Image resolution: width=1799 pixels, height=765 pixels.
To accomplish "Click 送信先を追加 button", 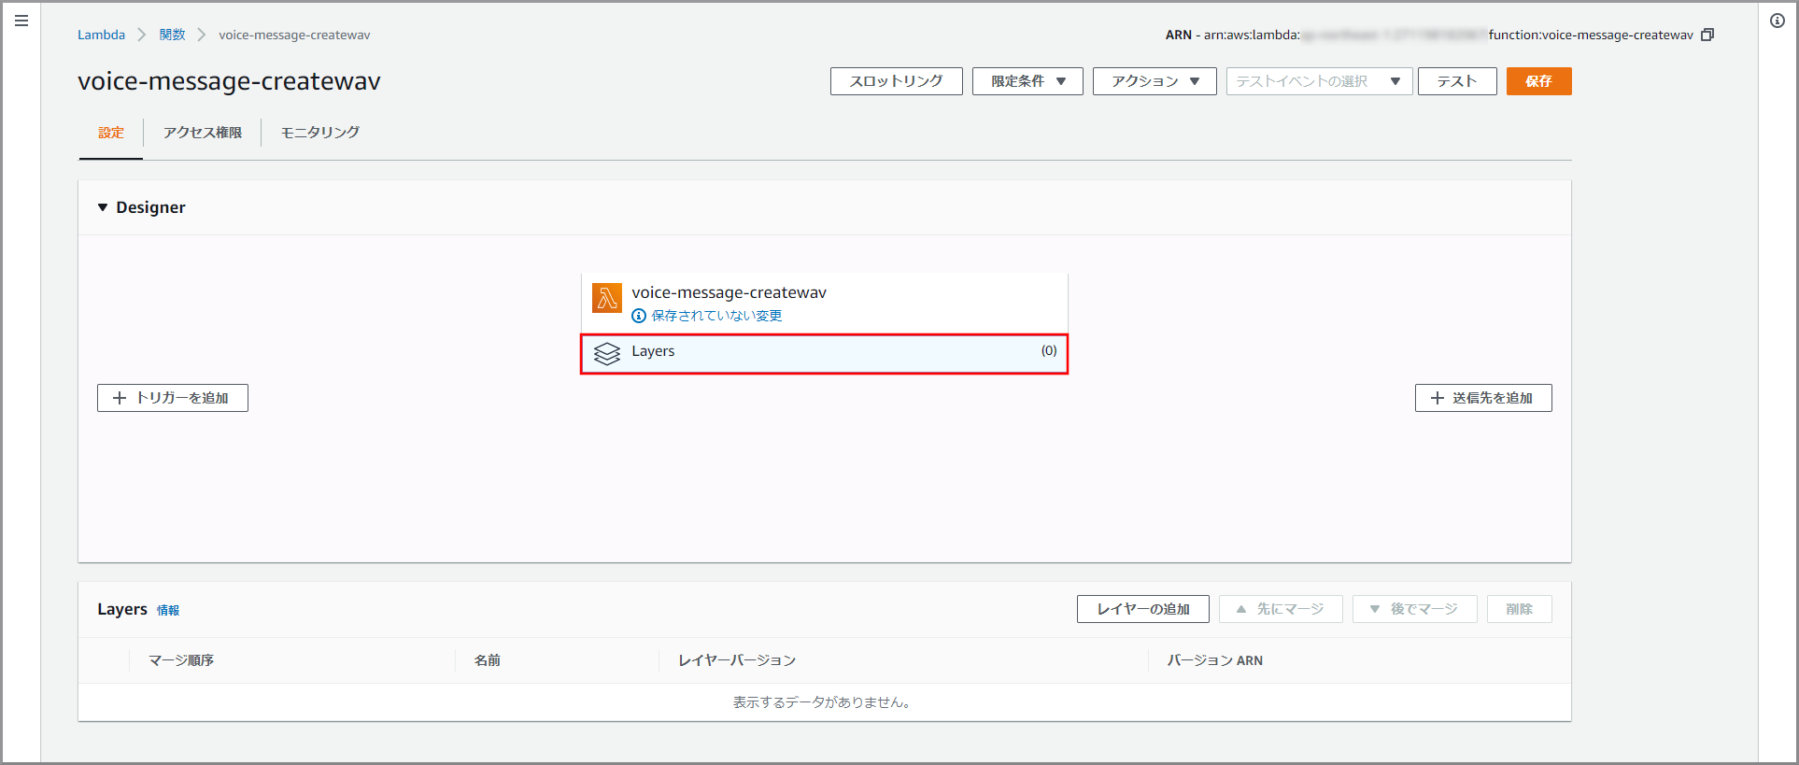I will [x=1483, y=398].
